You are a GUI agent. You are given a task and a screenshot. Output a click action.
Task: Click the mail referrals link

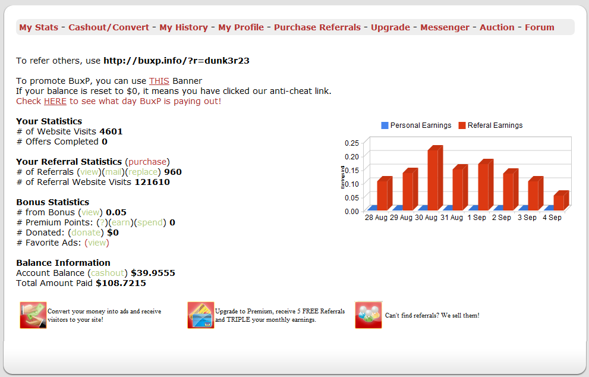tap(113, 172)
